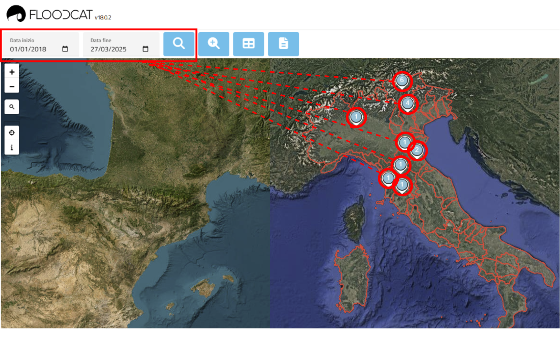
Task: Select the map cluster marker labeled 4
Action: coord(408,103)
